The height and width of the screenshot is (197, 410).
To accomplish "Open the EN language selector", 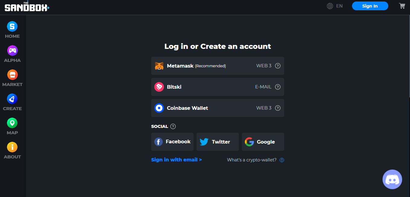I will pos(335,6).
